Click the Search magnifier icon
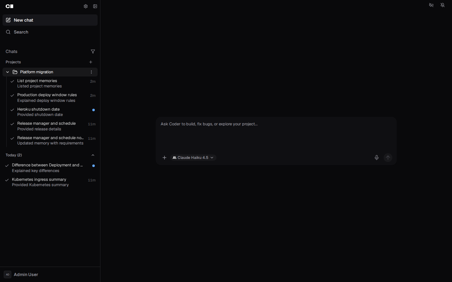452x282 pixels. pos(8,32)
